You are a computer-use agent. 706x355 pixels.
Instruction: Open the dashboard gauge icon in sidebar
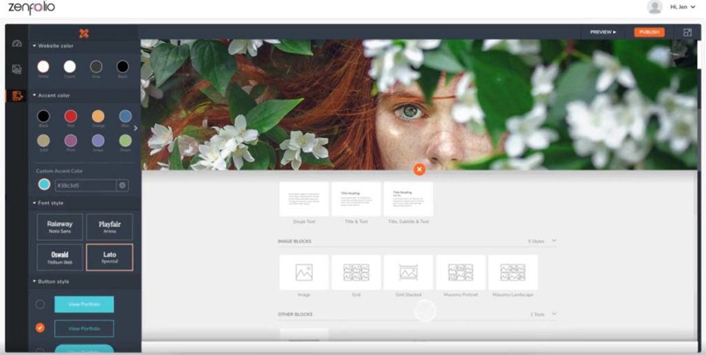coord(17,43)
